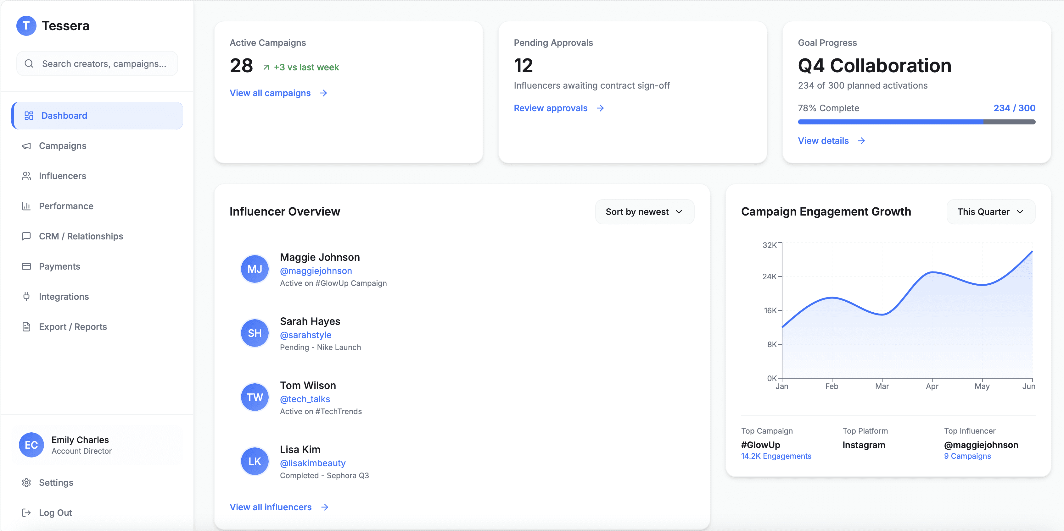Open Export / Reports menu item
Image resolution: width=1064 pixels, height=531 pixels.
(97, 327)
